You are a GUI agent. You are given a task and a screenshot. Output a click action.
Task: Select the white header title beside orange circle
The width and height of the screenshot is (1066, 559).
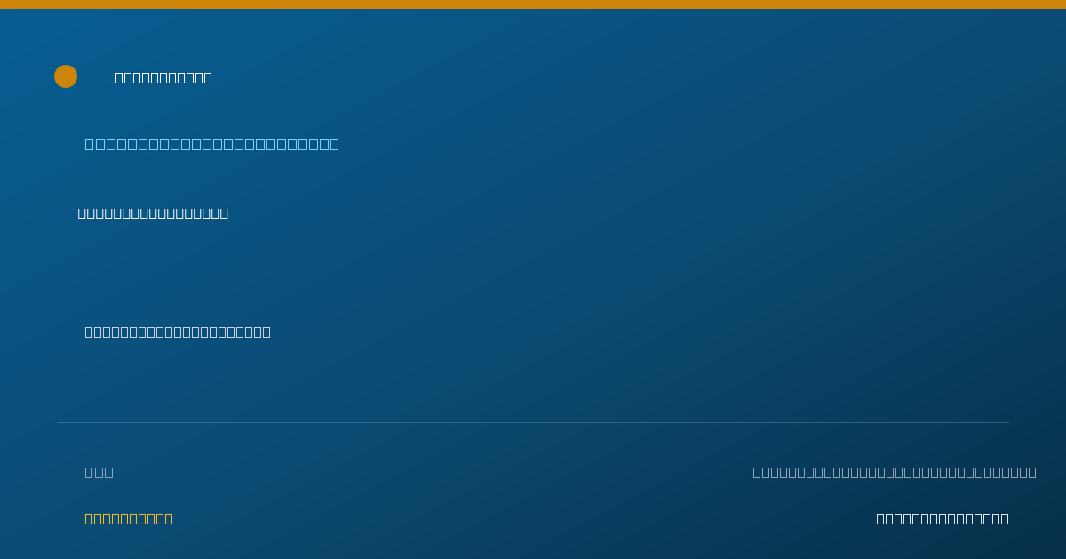pos(163,77)
